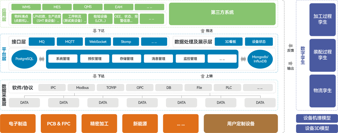The height and width of the screenshot is (133, 338).
Task: Click the double-headed arrow beside PostgreSQL
Action: [x=41, y=58]
